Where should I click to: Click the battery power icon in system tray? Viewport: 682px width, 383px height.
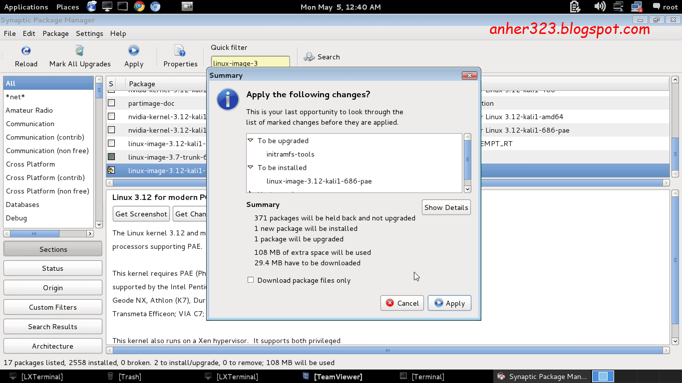575,6
